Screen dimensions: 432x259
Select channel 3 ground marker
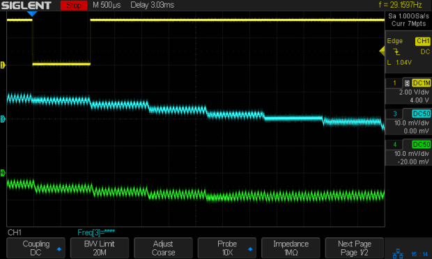point(3,119)
